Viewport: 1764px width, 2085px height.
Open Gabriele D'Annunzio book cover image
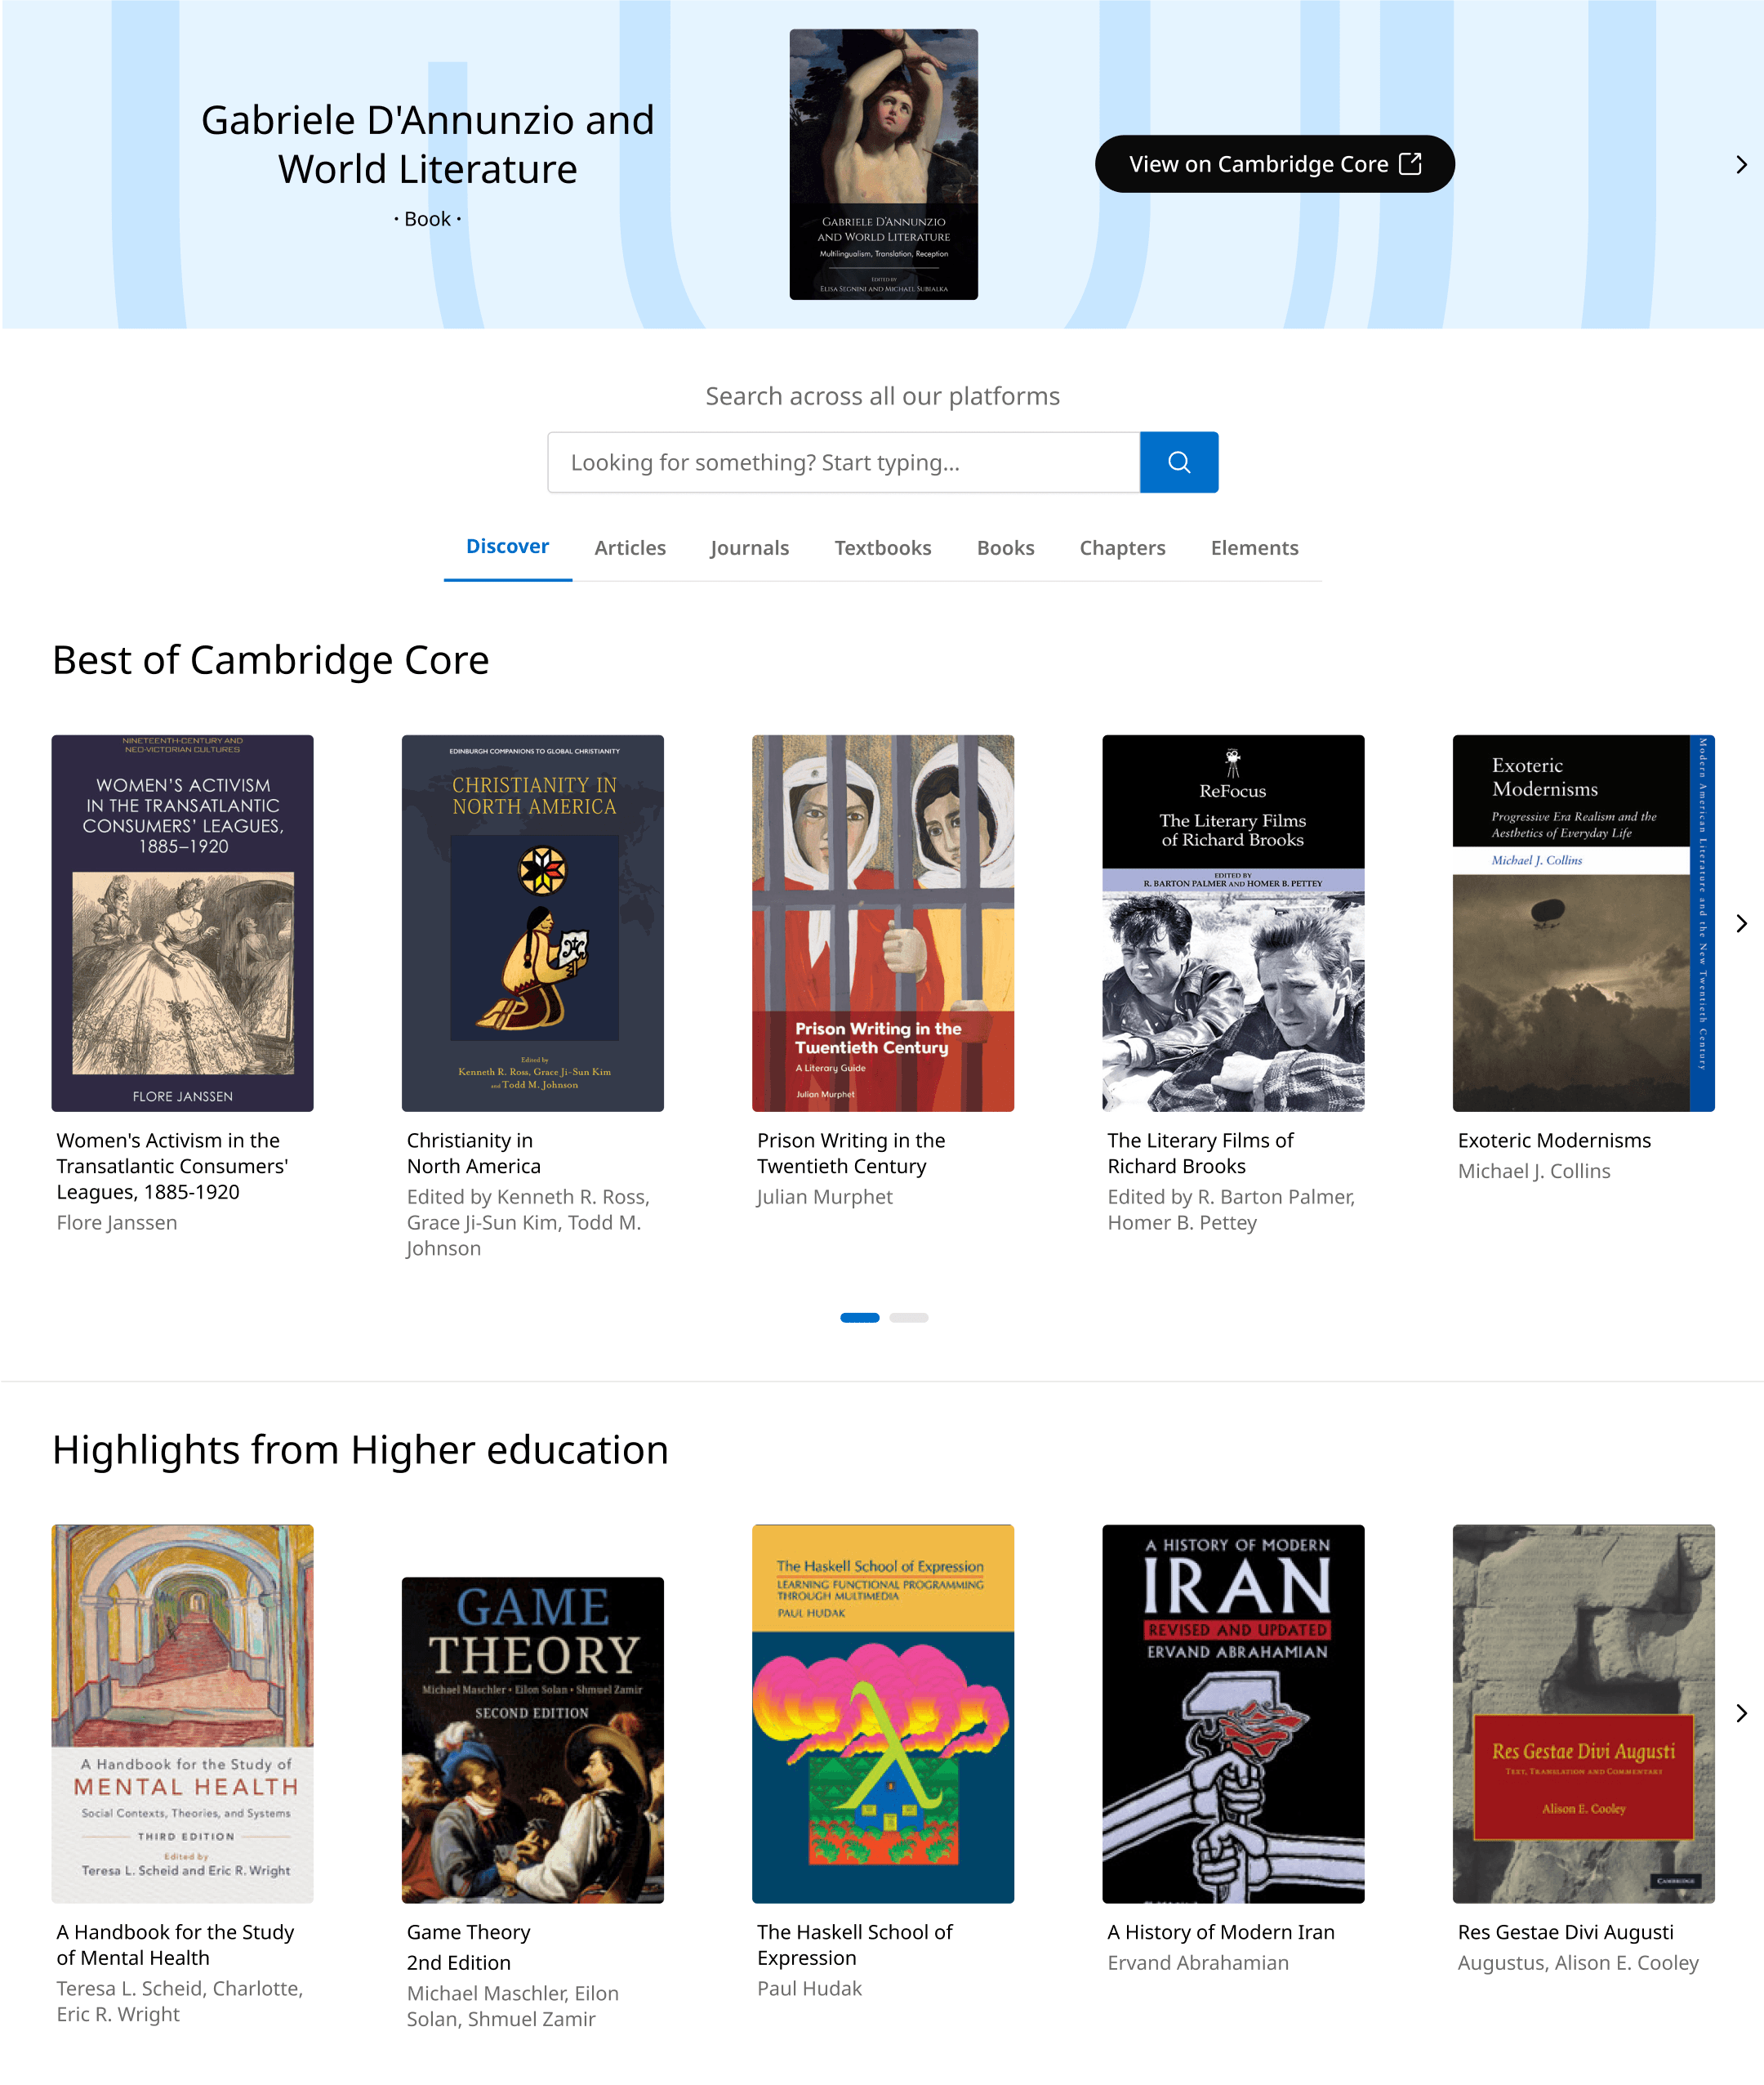pos(883,164)
